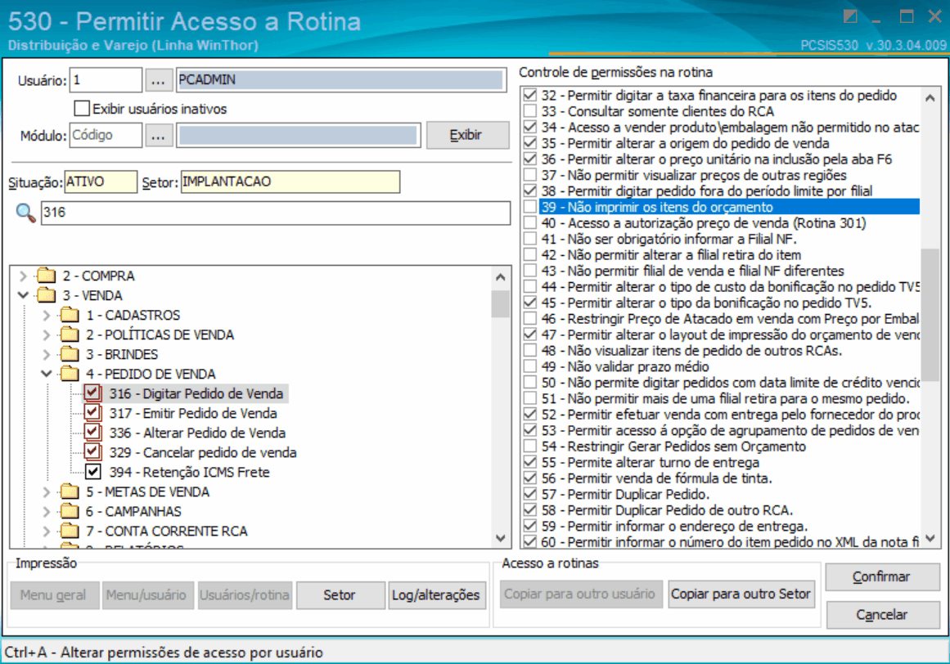Click the permissions list scrollbar thumb
Image resolution: width=950 pixels, height=664 pixels.
point(930,315)
